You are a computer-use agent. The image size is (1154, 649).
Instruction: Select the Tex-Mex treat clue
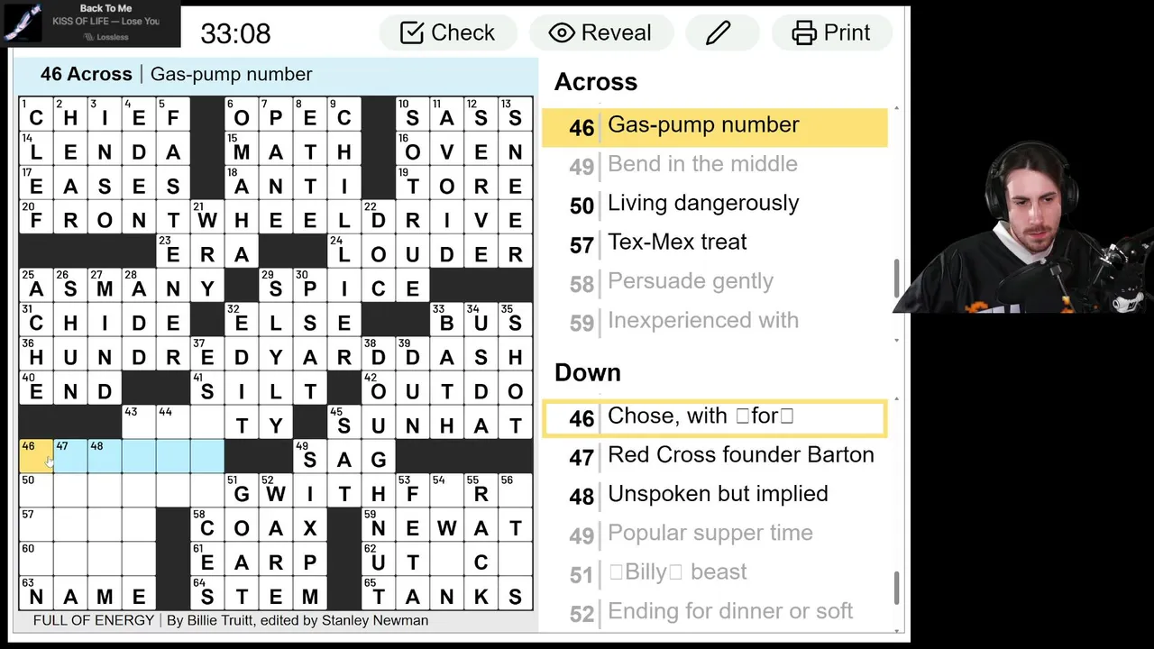point(676,242)
